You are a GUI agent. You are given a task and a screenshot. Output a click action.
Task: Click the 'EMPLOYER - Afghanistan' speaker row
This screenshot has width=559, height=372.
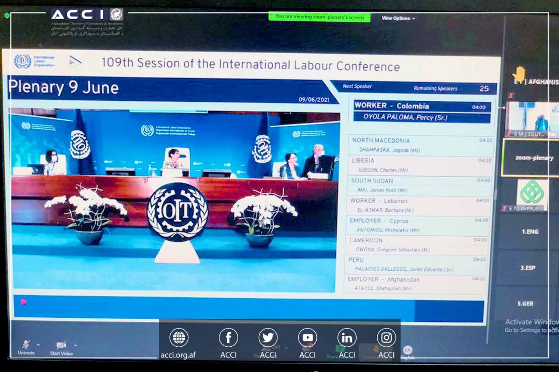[x=415, y=284]
